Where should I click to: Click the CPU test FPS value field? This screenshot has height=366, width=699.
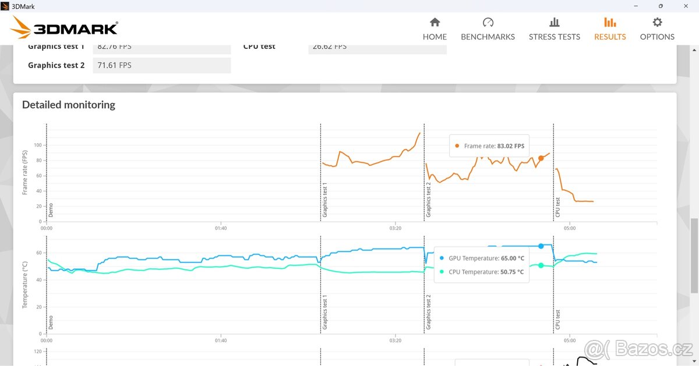pos(377,47)
